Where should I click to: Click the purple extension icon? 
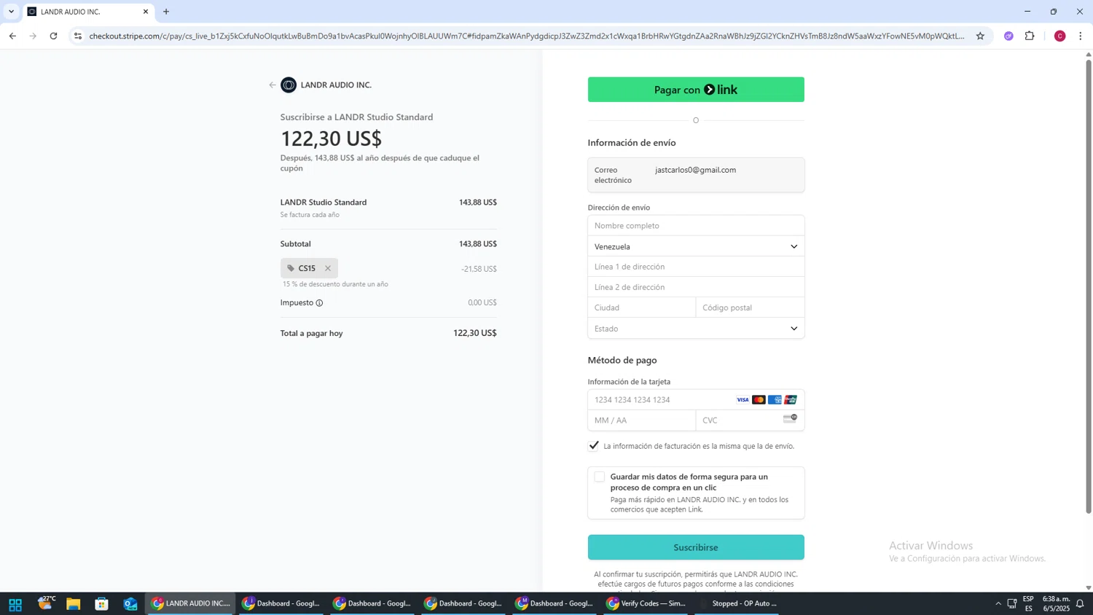click(1008, 36)
